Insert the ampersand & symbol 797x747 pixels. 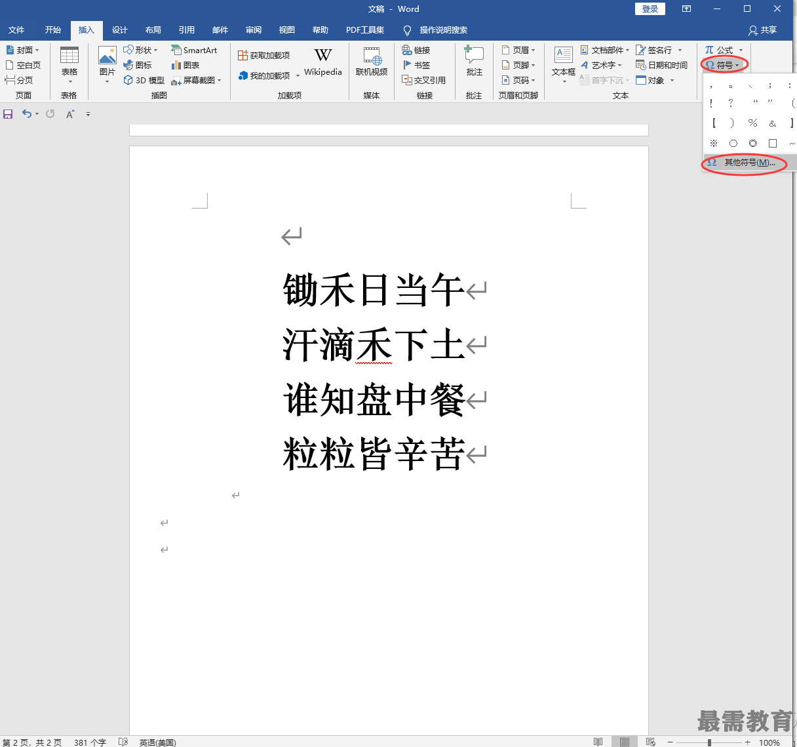click(773, 123)
